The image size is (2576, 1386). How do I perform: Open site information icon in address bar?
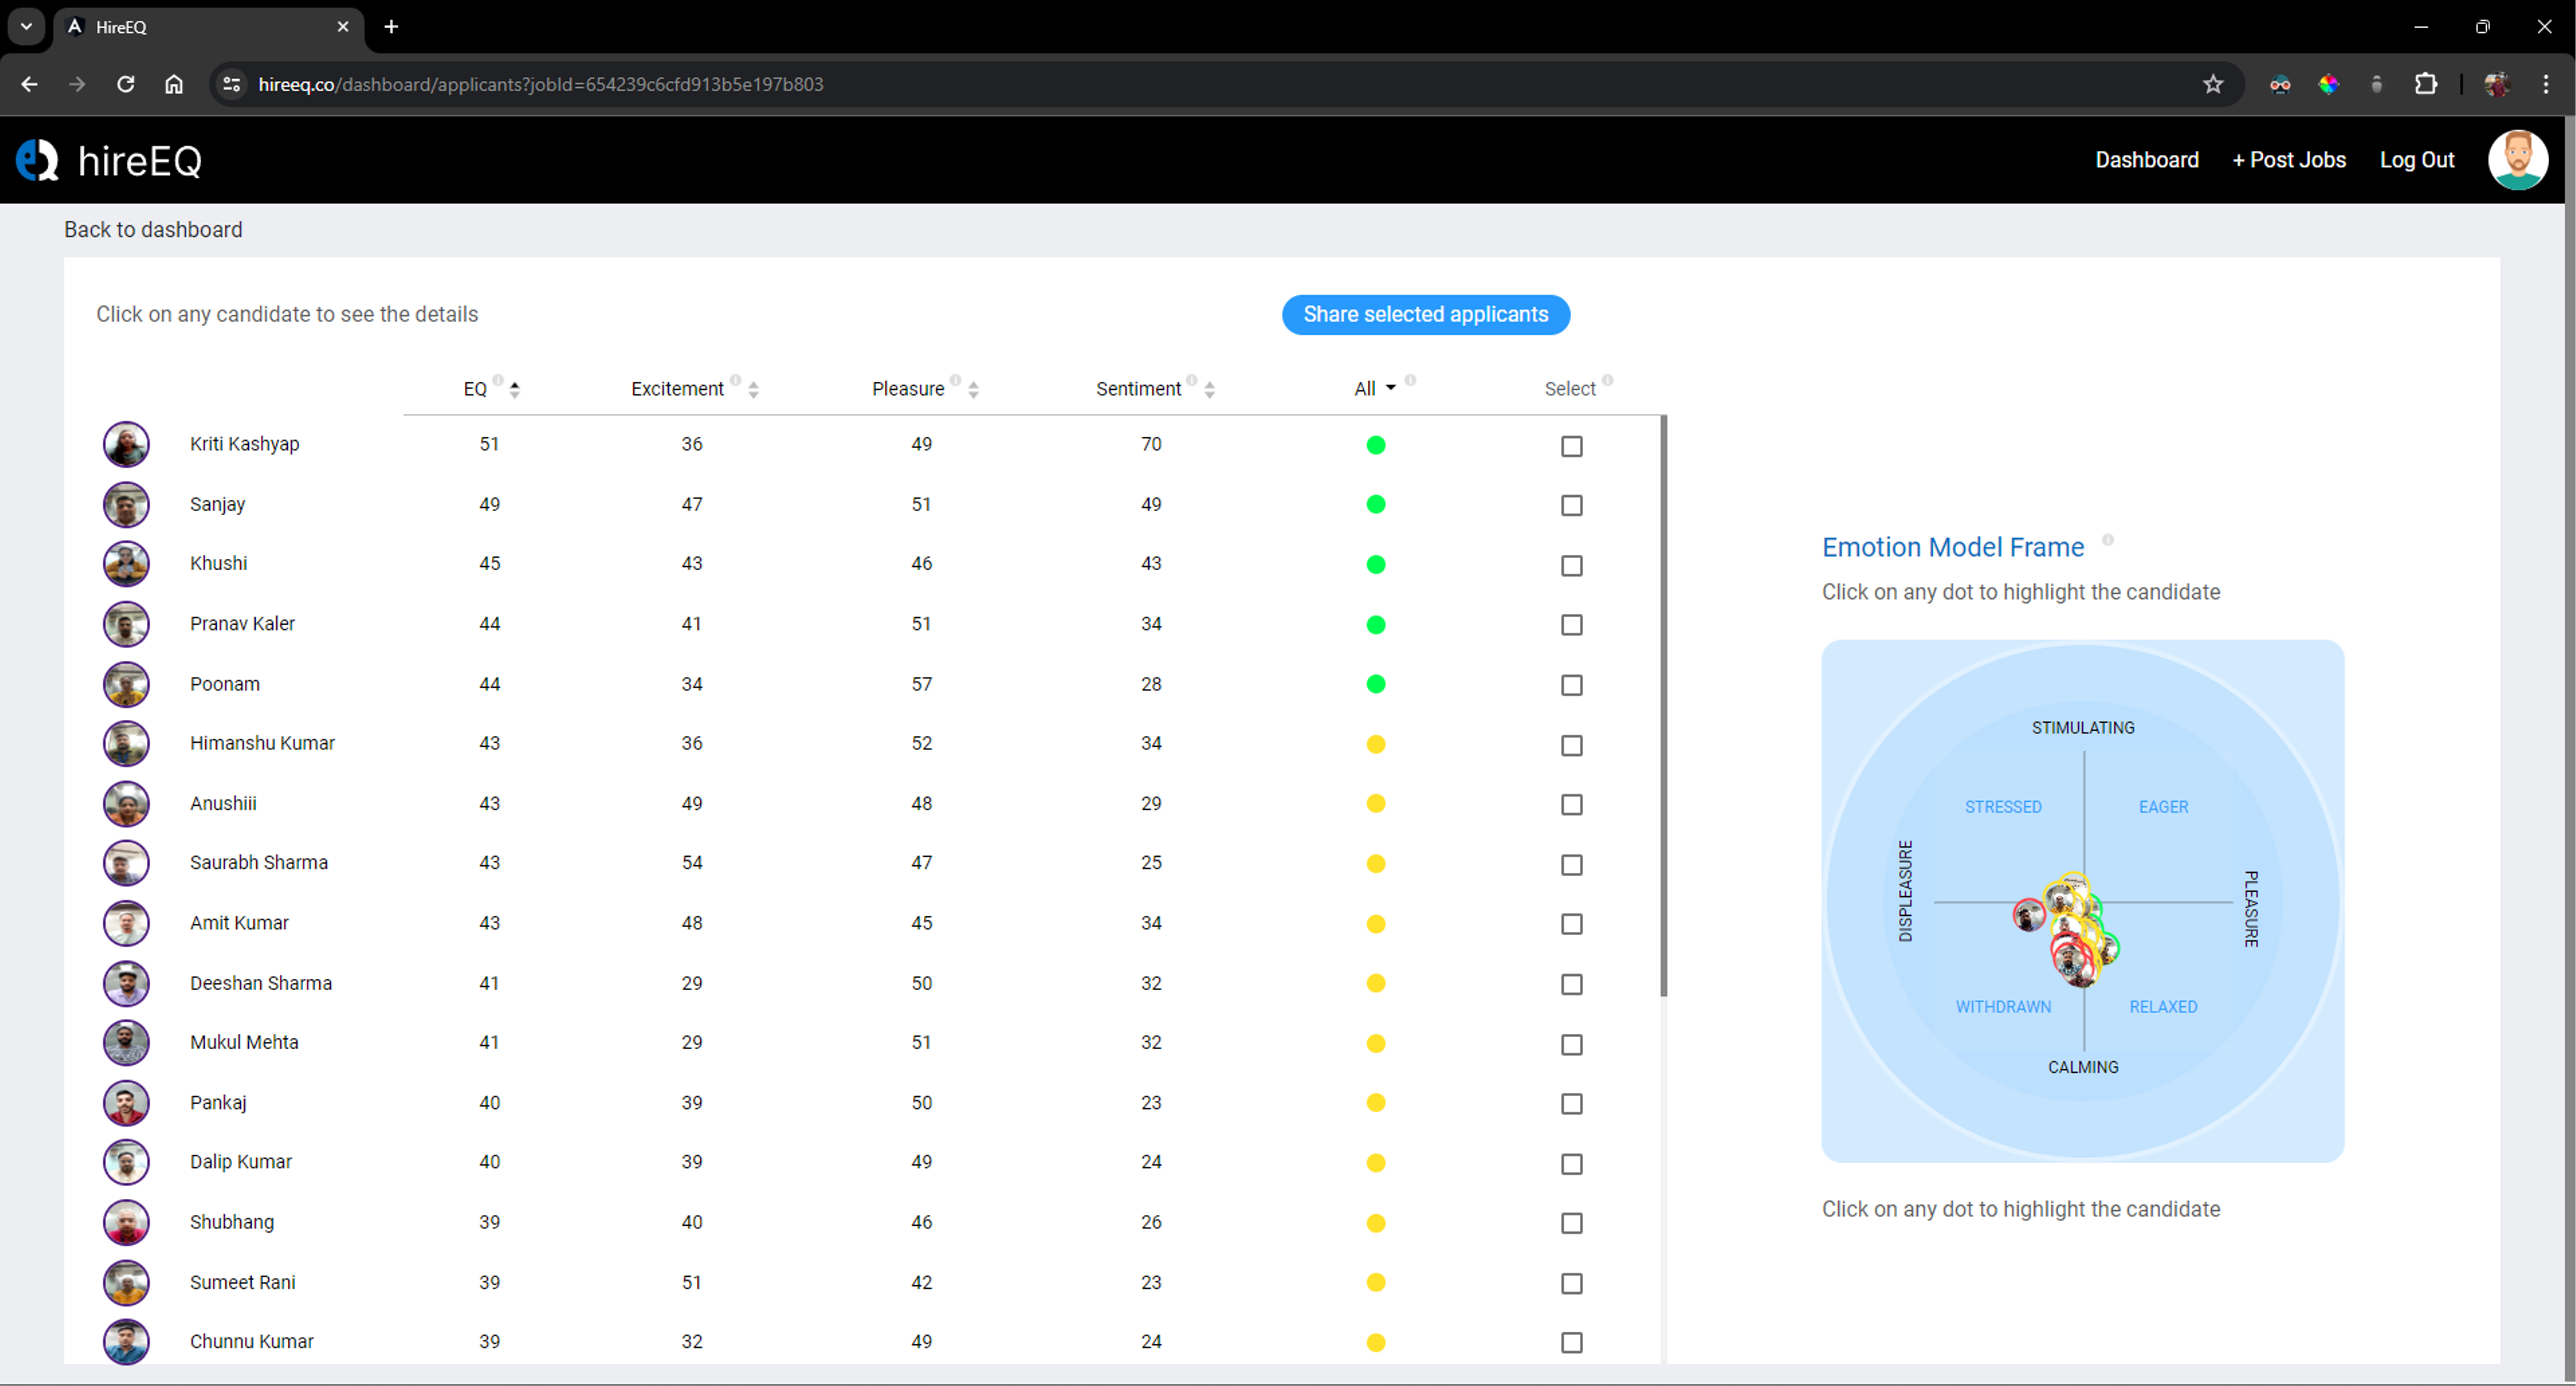(232, 84)
